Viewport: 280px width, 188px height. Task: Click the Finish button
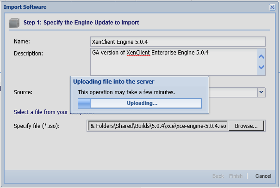pyautogui.click(x=236, y=176)
